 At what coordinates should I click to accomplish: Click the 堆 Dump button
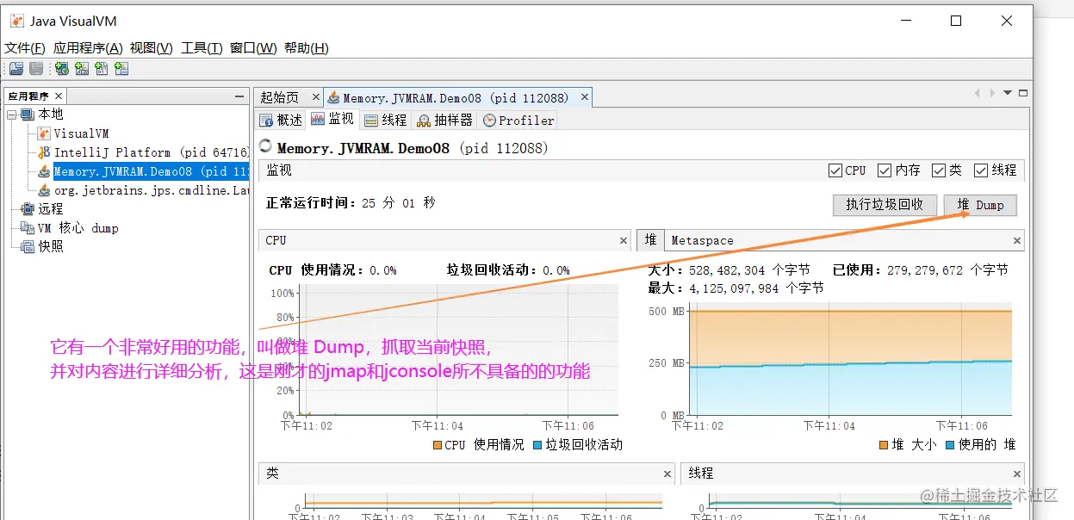click(980, 205)
